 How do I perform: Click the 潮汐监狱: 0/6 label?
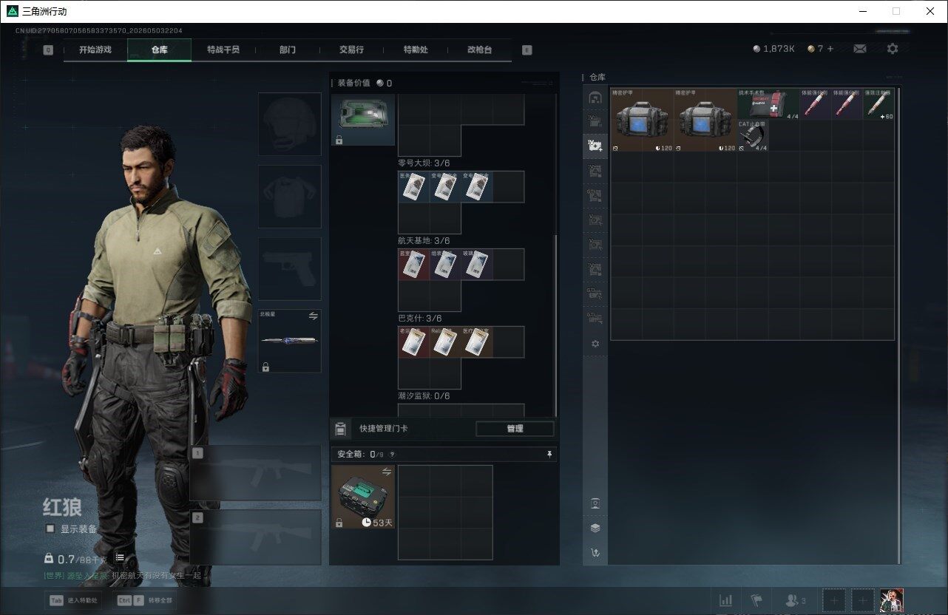pos(424,395)
